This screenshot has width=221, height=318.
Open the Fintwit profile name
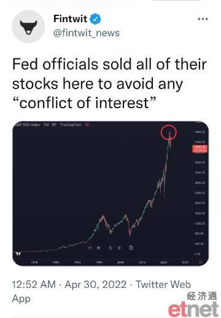[70, 19]
